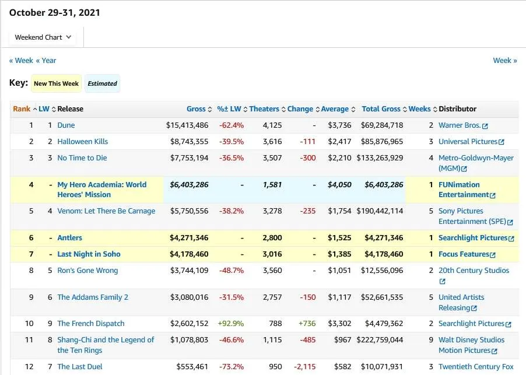
Task: Click external link icon after Sony Pictures Entertainment
Action: [x=510, y=222]
